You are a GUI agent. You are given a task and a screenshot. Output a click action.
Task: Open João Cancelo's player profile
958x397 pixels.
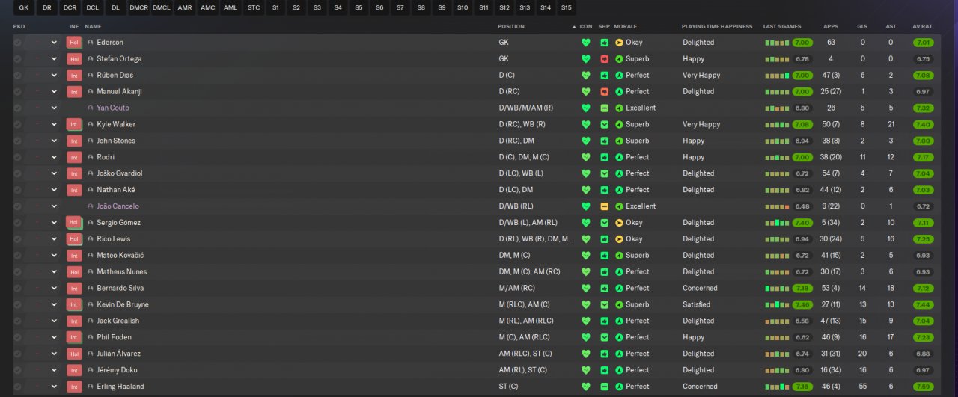[x=118, y=206]
